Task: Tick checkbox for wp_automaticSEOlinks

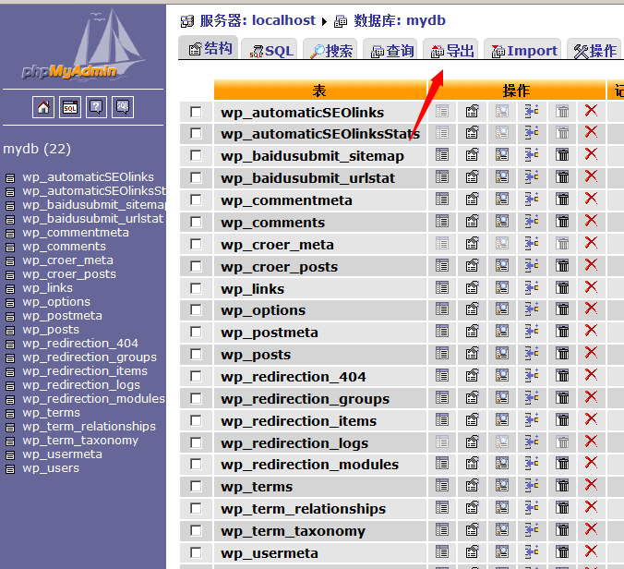Action: 196,112
